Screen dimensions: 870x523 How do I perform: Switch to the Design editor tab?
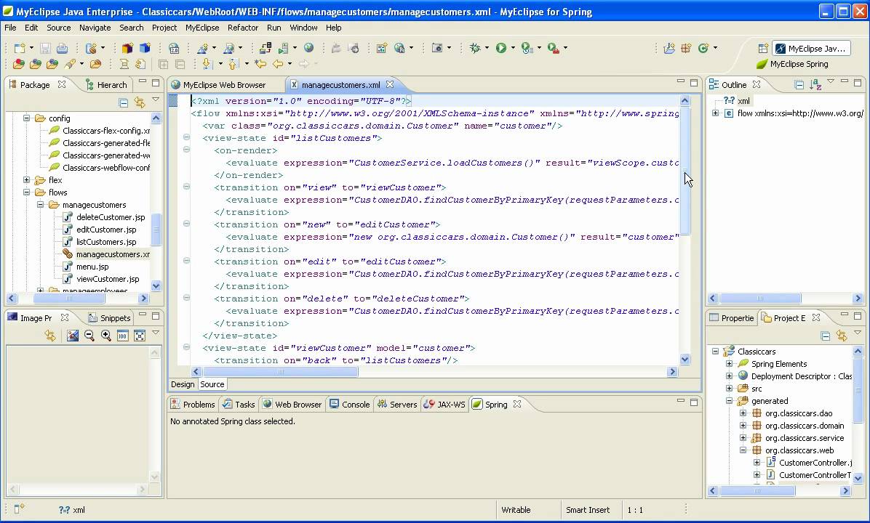click(183, 384)
